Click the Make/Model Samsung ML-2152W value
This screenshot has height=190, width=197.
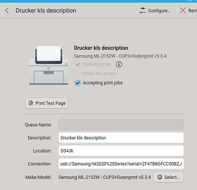pyautogui.click(x=104, y=177)
